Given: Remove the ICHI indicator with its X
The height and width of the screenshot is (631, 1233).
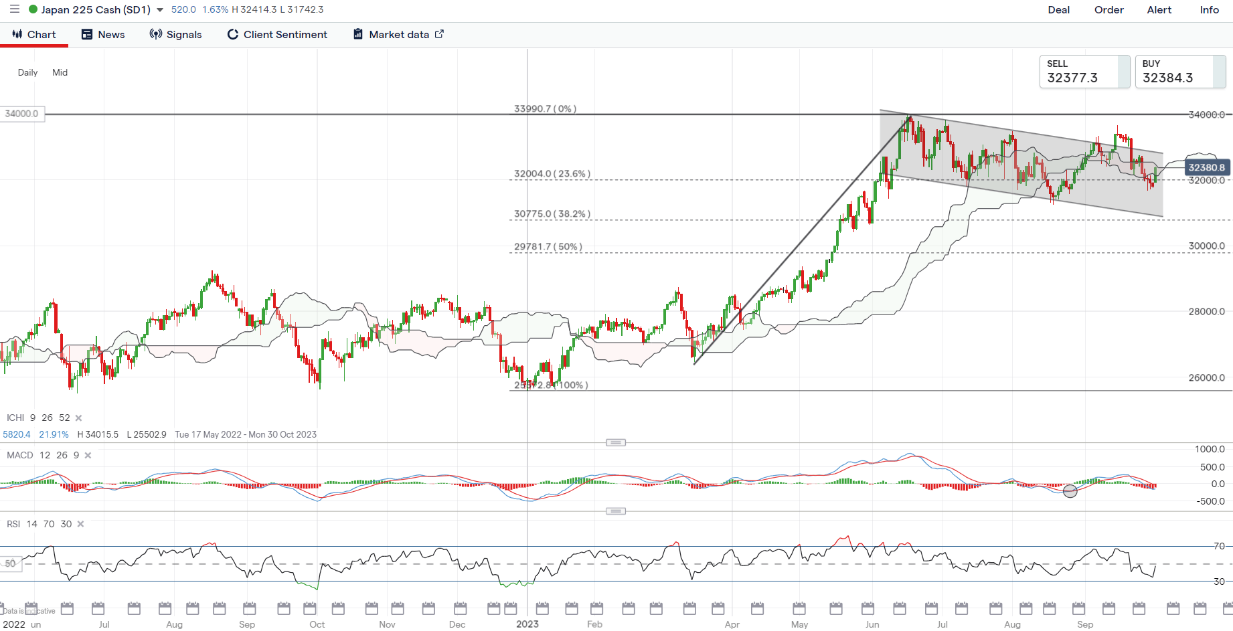Looking at the screenshot, I should point(78,418).
